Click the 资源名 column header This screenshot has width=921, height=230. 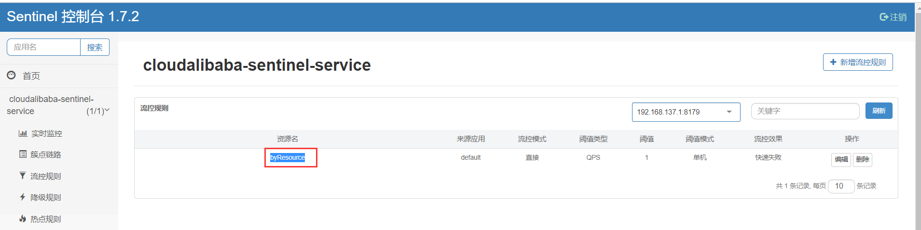click(x=288, y=139)
